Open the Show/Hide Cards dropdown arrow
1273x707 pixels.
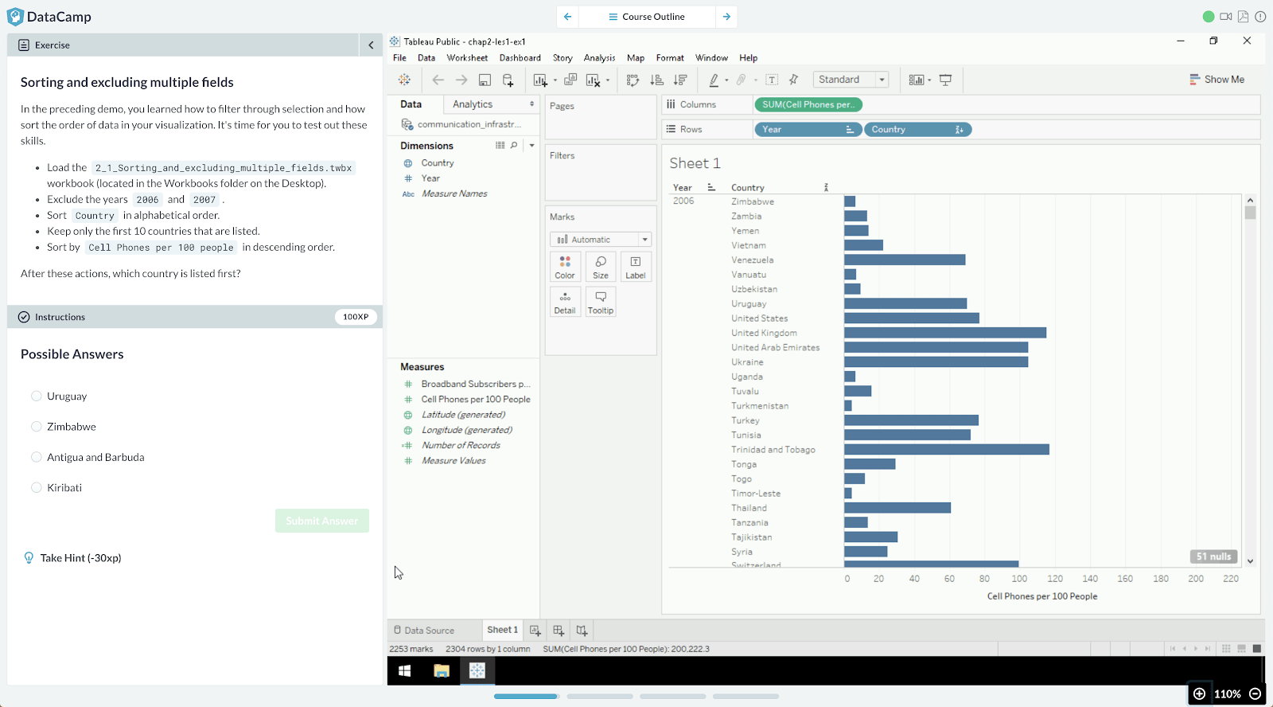[x=929, y=80]
